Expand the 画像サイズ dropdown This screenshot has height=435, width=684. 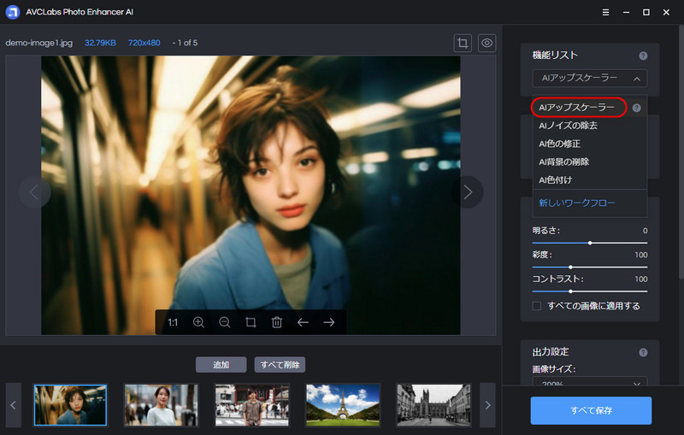click(590, 382)
